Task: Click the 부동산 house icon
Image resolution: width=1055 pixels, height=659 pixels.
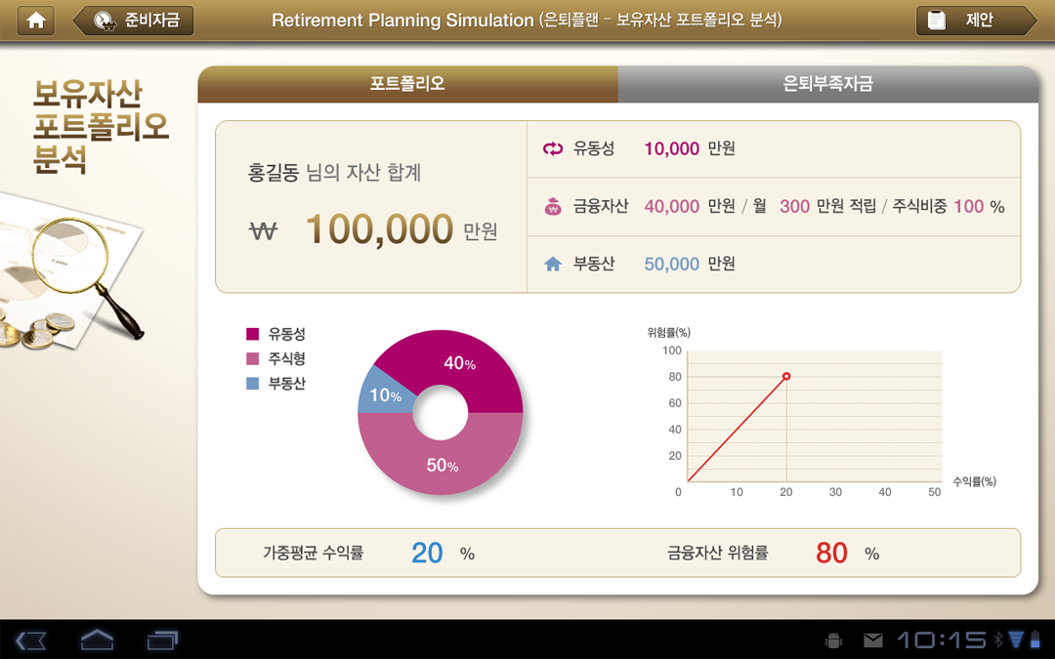Action: [552, 264]
